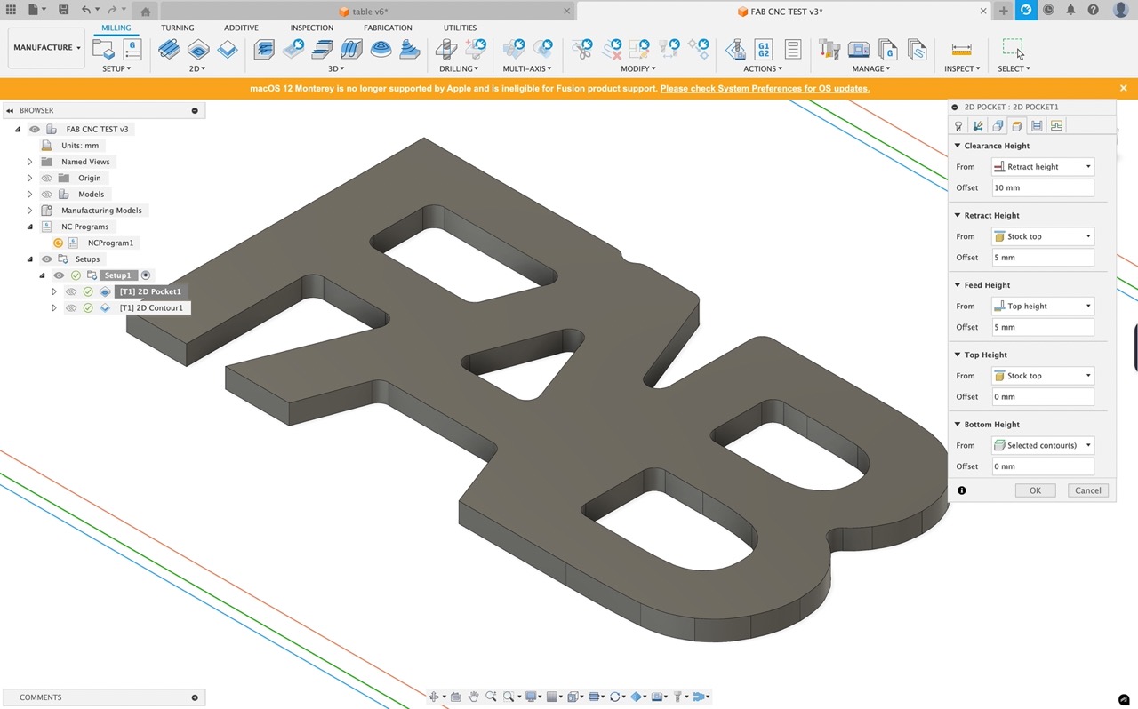Switch to the INSPECTION ribbon tab
The height and width of the screenshot is (709, 1138).
312,28
